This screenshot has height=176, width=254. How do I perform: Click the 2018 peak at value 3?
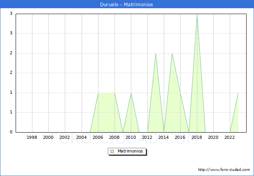(x=197, y=14)
